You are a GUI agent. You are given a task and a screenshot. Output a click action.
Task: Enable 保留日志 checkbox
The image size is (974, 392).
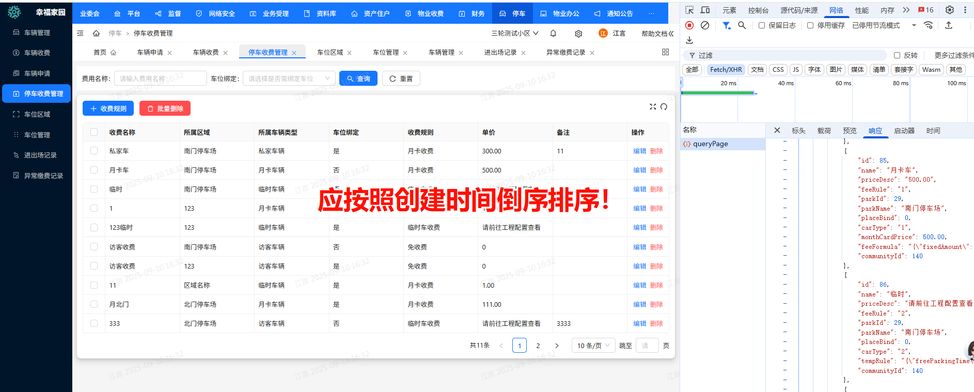click(762, 25)
